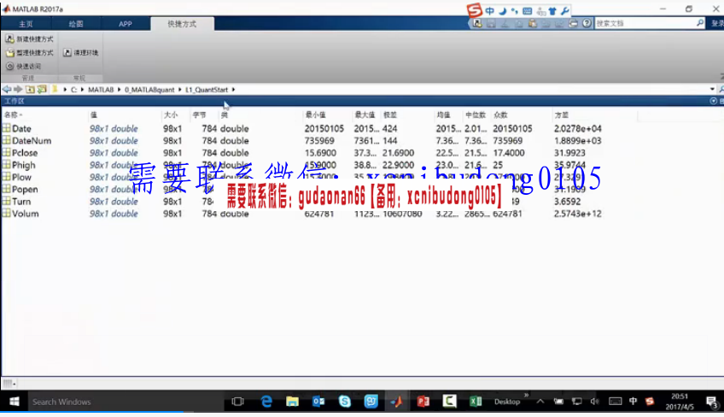
Task: Click the Paste icon in quick toolbar
Action: 533,23
